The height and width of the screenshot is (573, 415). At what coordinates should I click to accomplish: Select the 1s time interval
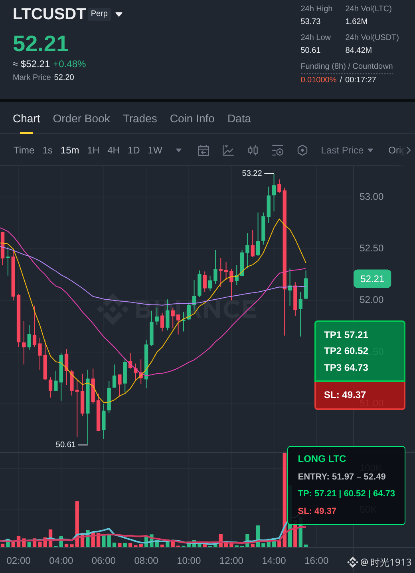click(47, 150)
